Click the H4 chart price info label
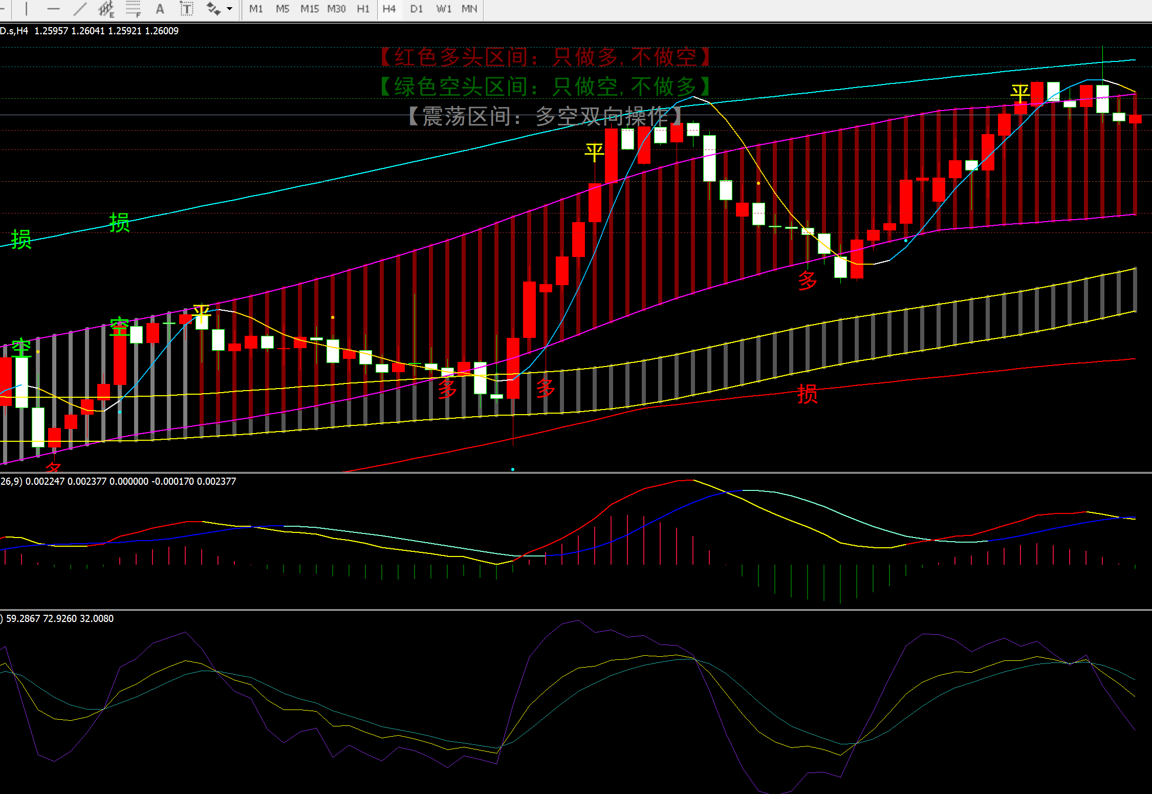The height and width of the screenshot is (794, 1152). tap(90, 31)
